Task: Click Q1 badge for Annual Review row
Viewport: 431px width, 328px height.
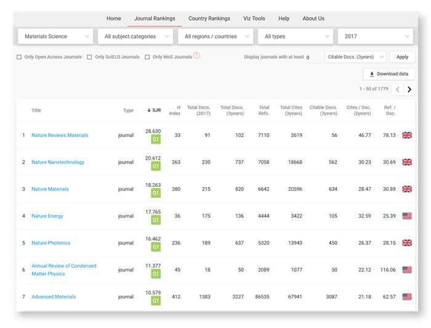Action: [156, 273]
